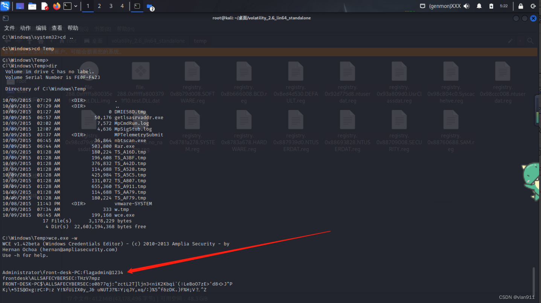Switch to workspace 1
541x303 pixels.
[x=88, y=6]
